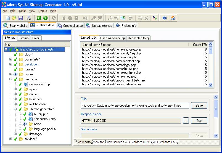Screen dimensions: 222x153
Task: Click the blue Help question mark icon
Action: (x=165, y=18)
